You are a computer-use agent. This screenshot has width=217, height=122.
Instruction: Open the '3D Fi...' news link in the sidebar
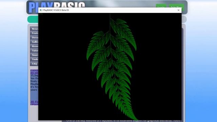[34, 103]
